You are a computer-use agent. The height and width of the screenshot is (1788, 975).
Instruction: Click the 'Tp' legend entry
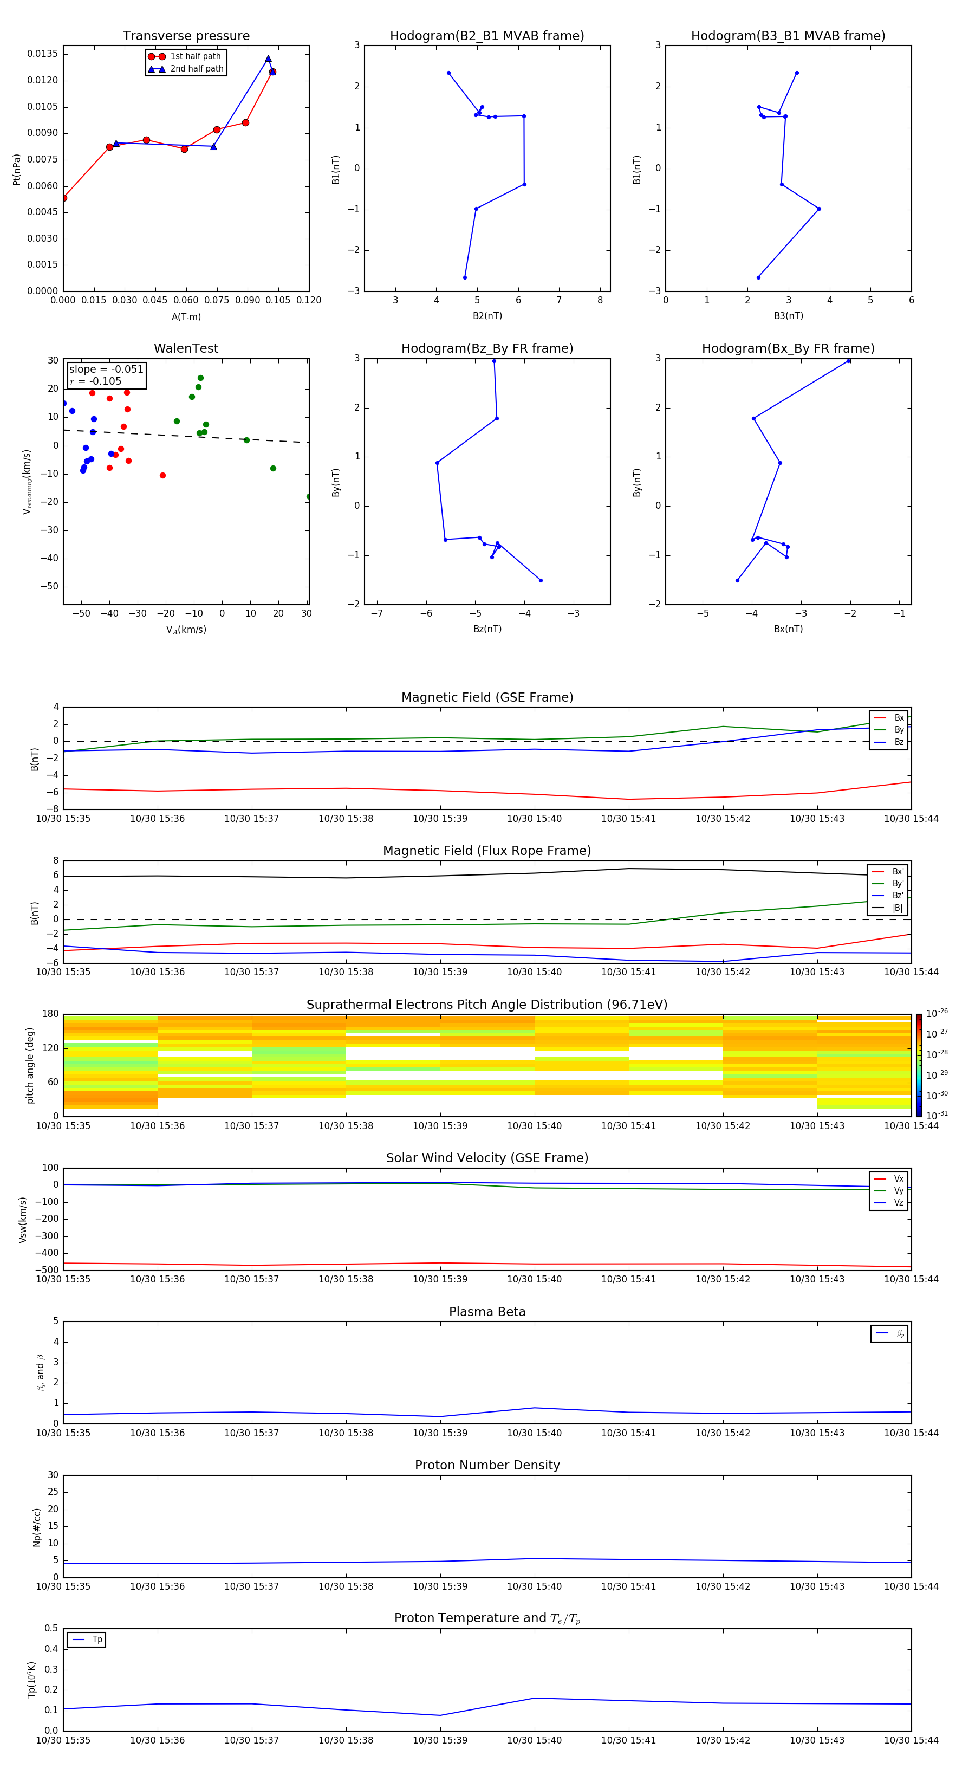coord(87,1640)
